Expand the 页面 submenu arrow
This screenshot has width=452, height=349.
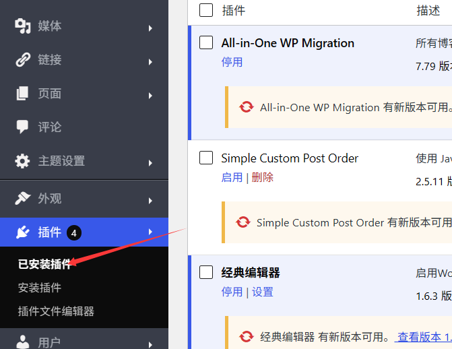[150, 96]
